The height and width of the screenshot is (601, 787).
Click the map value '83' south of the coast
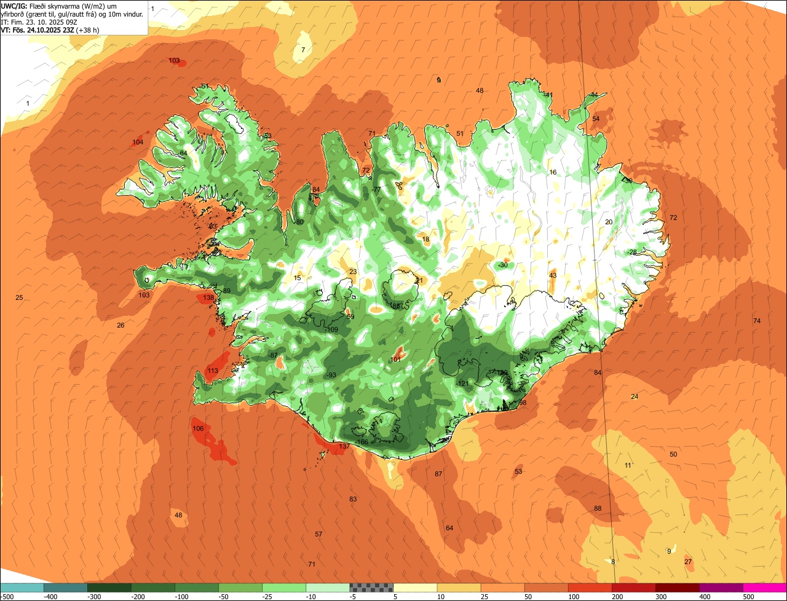(353, 499)
